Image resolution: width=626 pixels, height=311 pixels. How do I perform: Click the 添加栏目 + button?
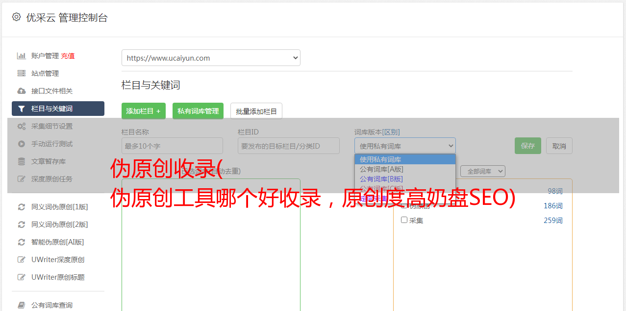click(x=144, y=111)
